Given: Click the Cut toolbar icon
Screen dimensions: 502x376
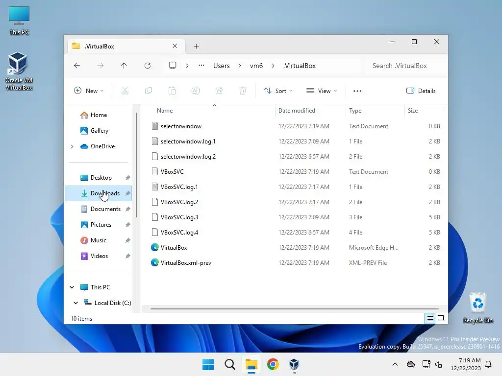Looking at the screenshot, I should (x=125, y=91).
